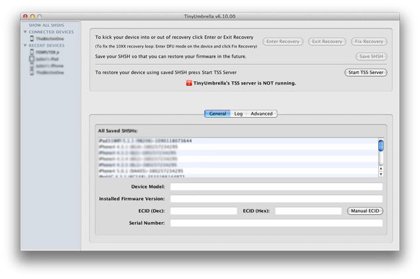Select the General tab
420x279 pixels.
point(217,114)
